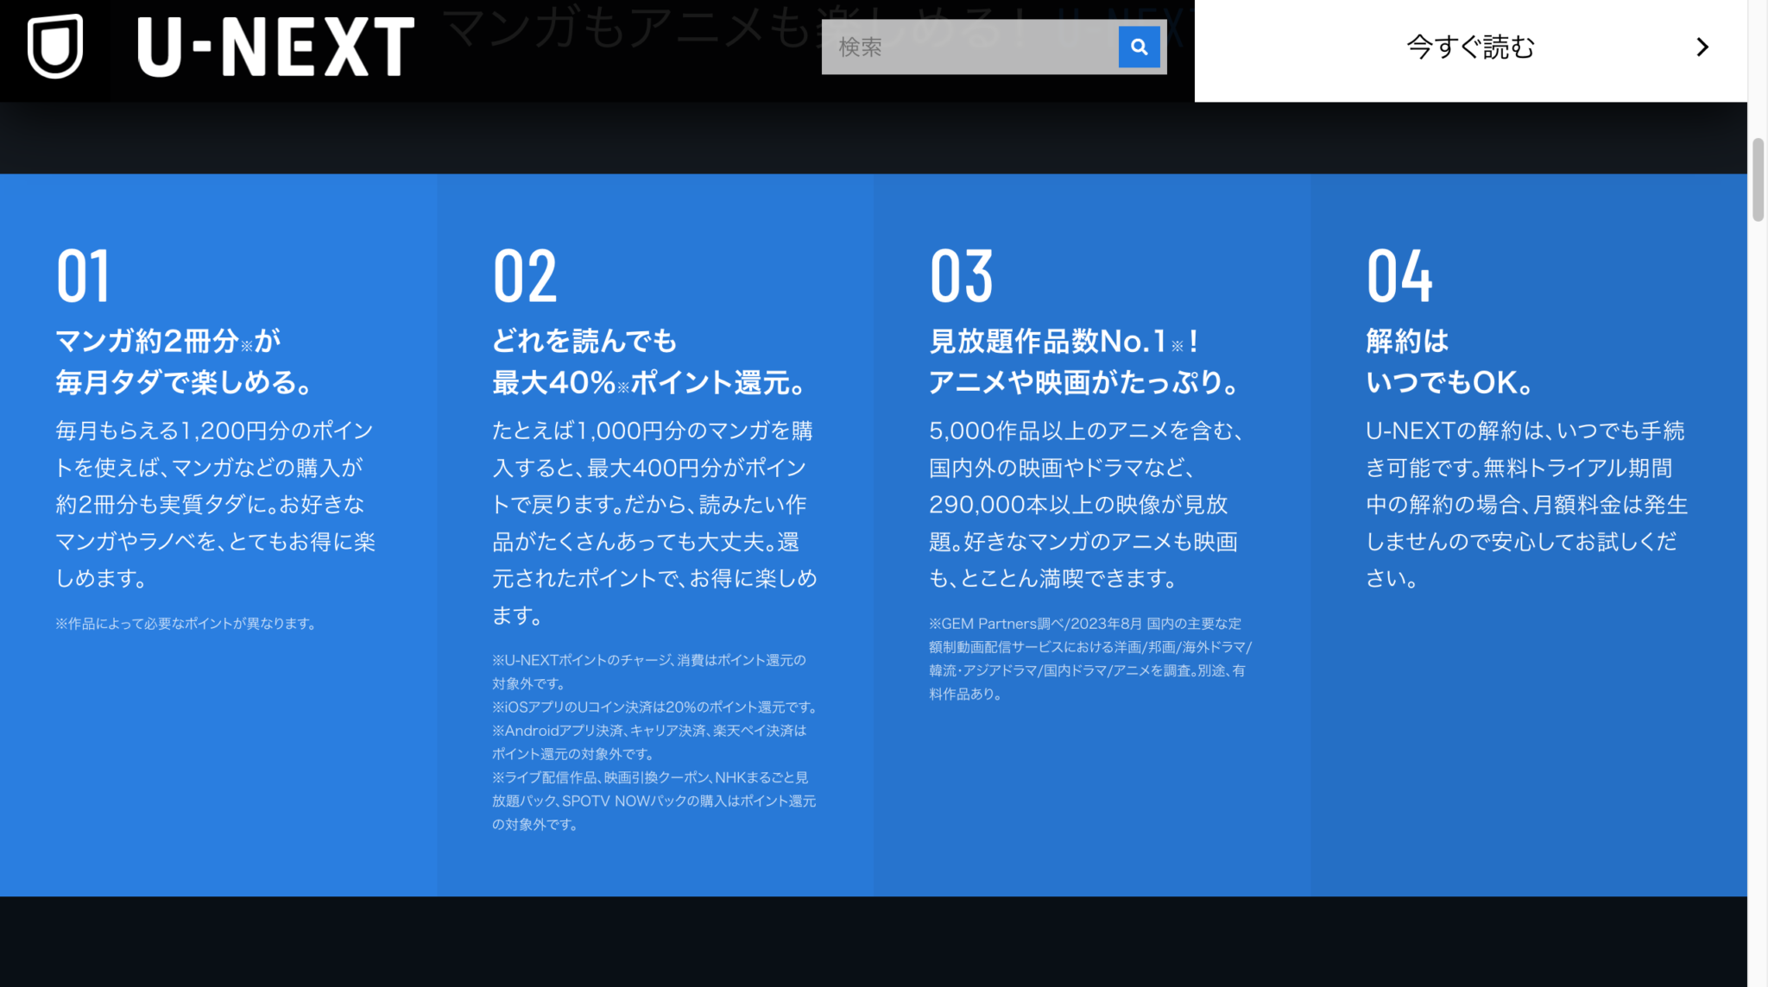Click paragraph about U-NEXTの解約 procedure
The height and width of the screenshot is (987, 1768).
click(1525, 504)
